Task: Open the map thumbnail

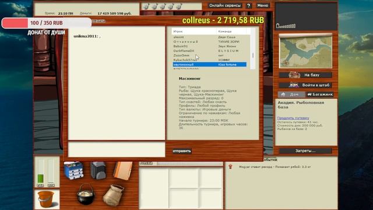Action: coord(305,51)
